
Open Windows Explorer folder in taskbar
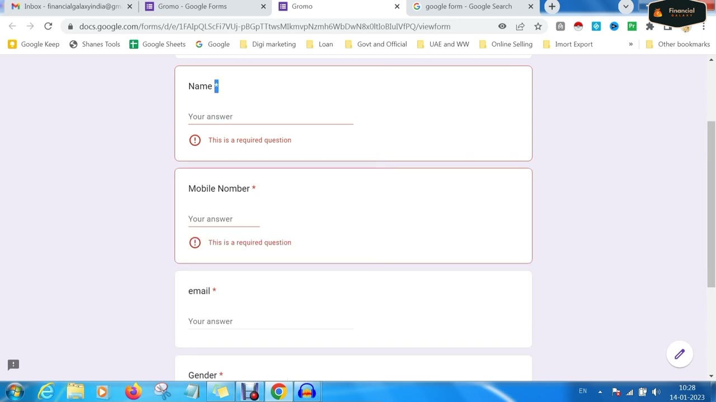75,391
